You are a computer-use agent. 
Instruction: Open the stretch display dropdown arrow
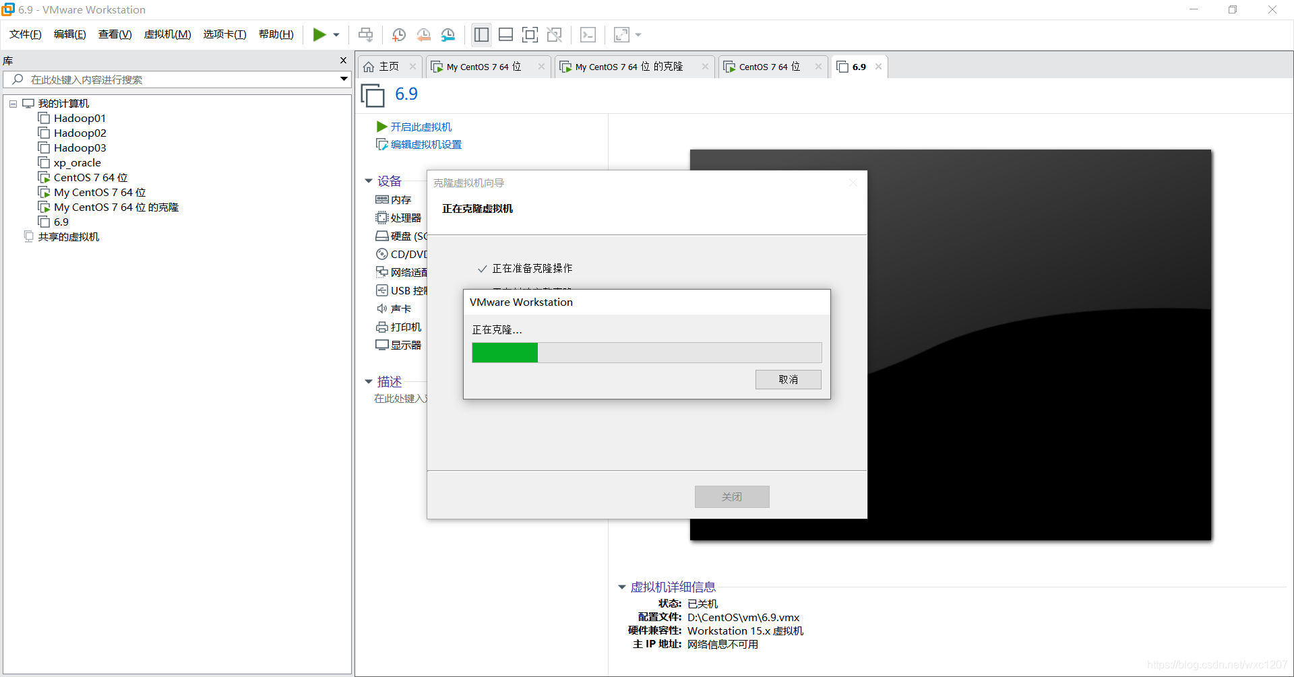(x=638, y=35)
